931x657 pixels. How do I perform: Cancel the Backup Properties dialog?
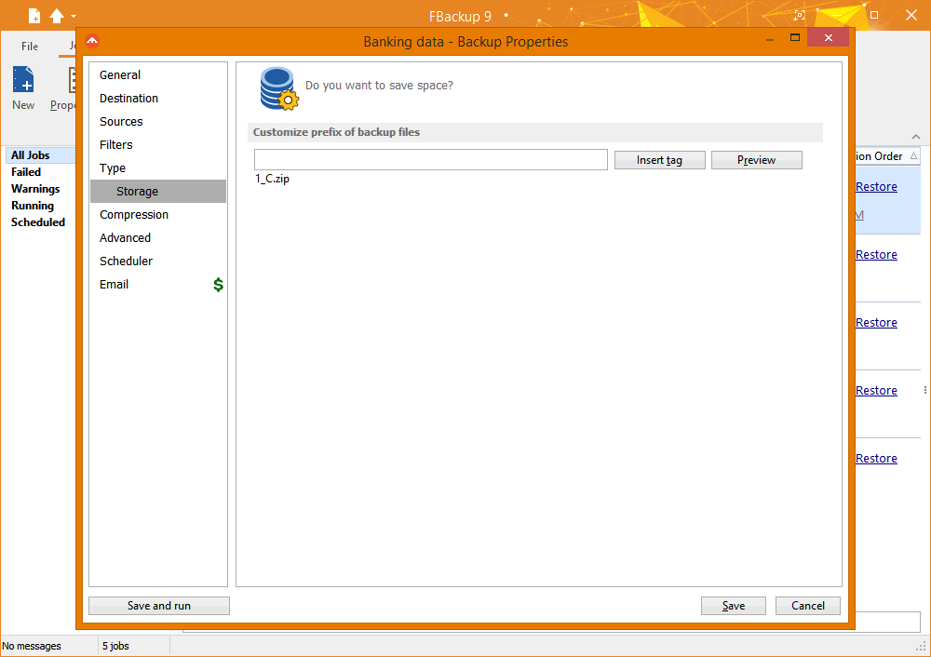(x=807, y=606)
